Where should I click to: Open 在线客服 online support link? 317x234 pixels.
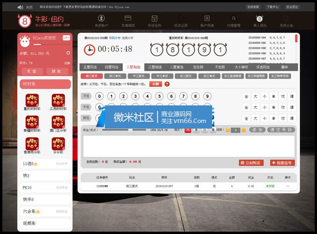253,7
